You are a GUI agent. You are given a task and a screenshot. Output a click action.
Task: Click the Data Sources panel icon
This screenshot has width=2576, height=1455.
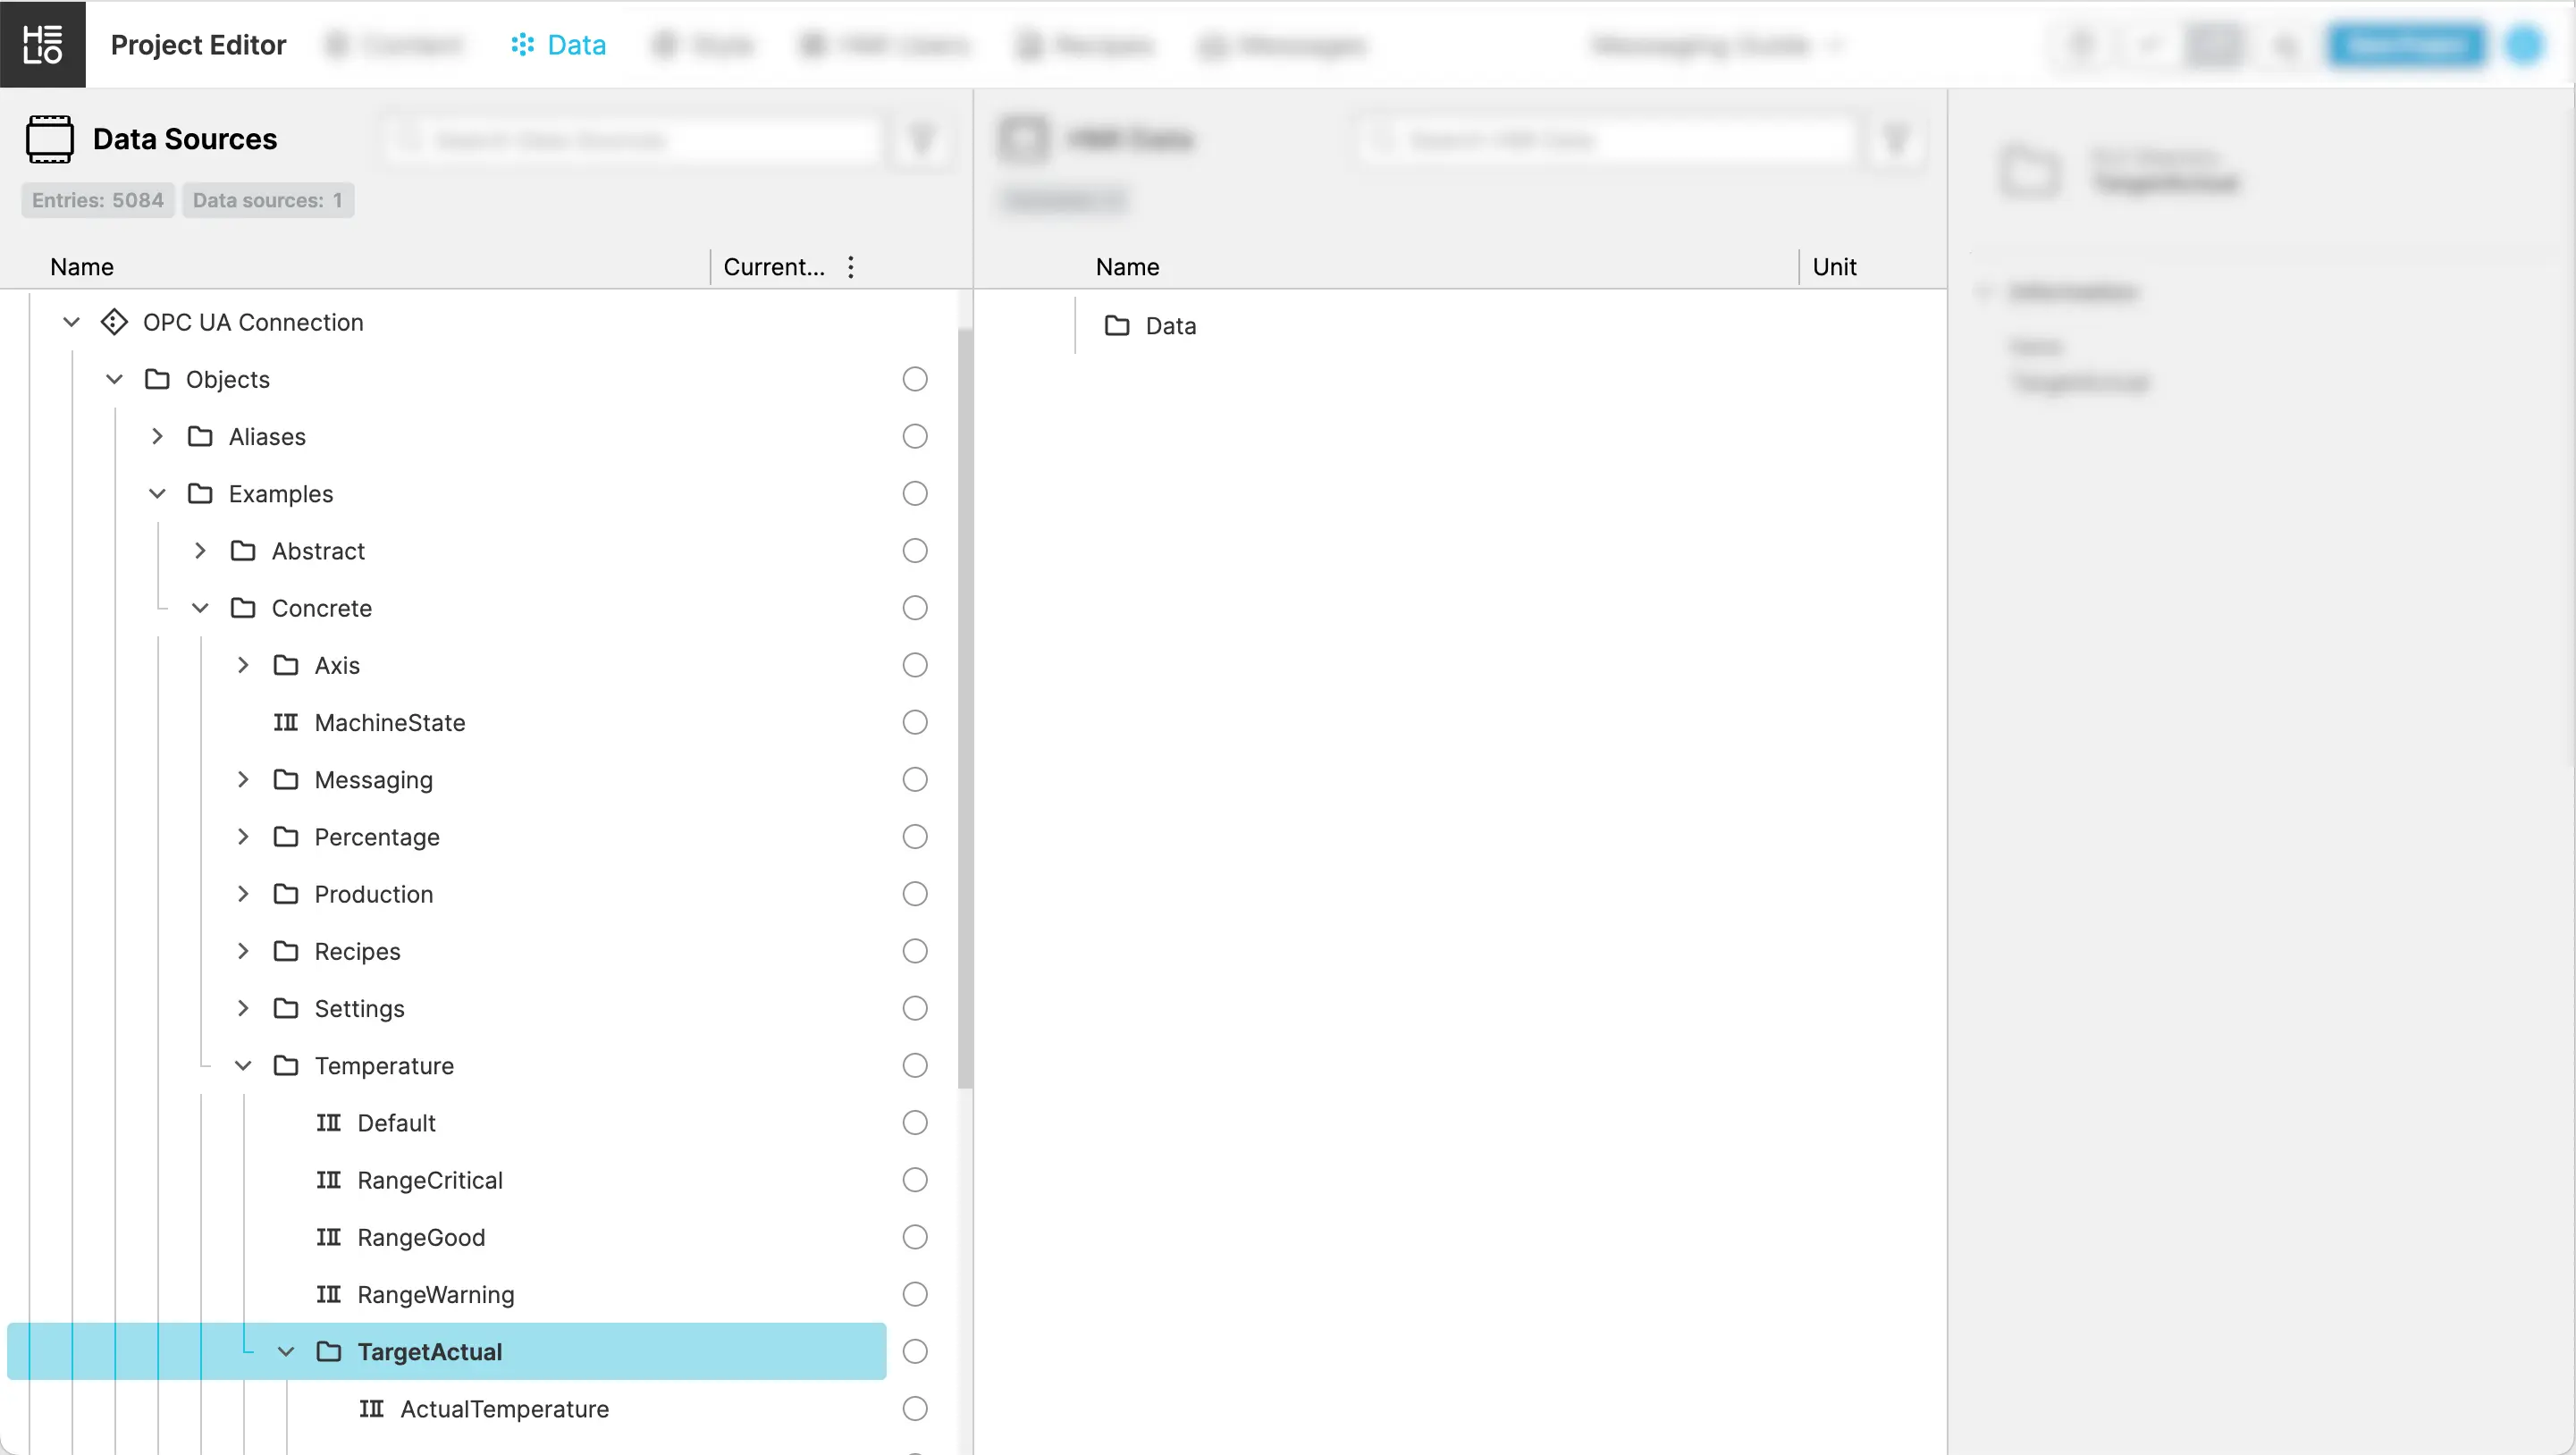(x=49, y=139)
